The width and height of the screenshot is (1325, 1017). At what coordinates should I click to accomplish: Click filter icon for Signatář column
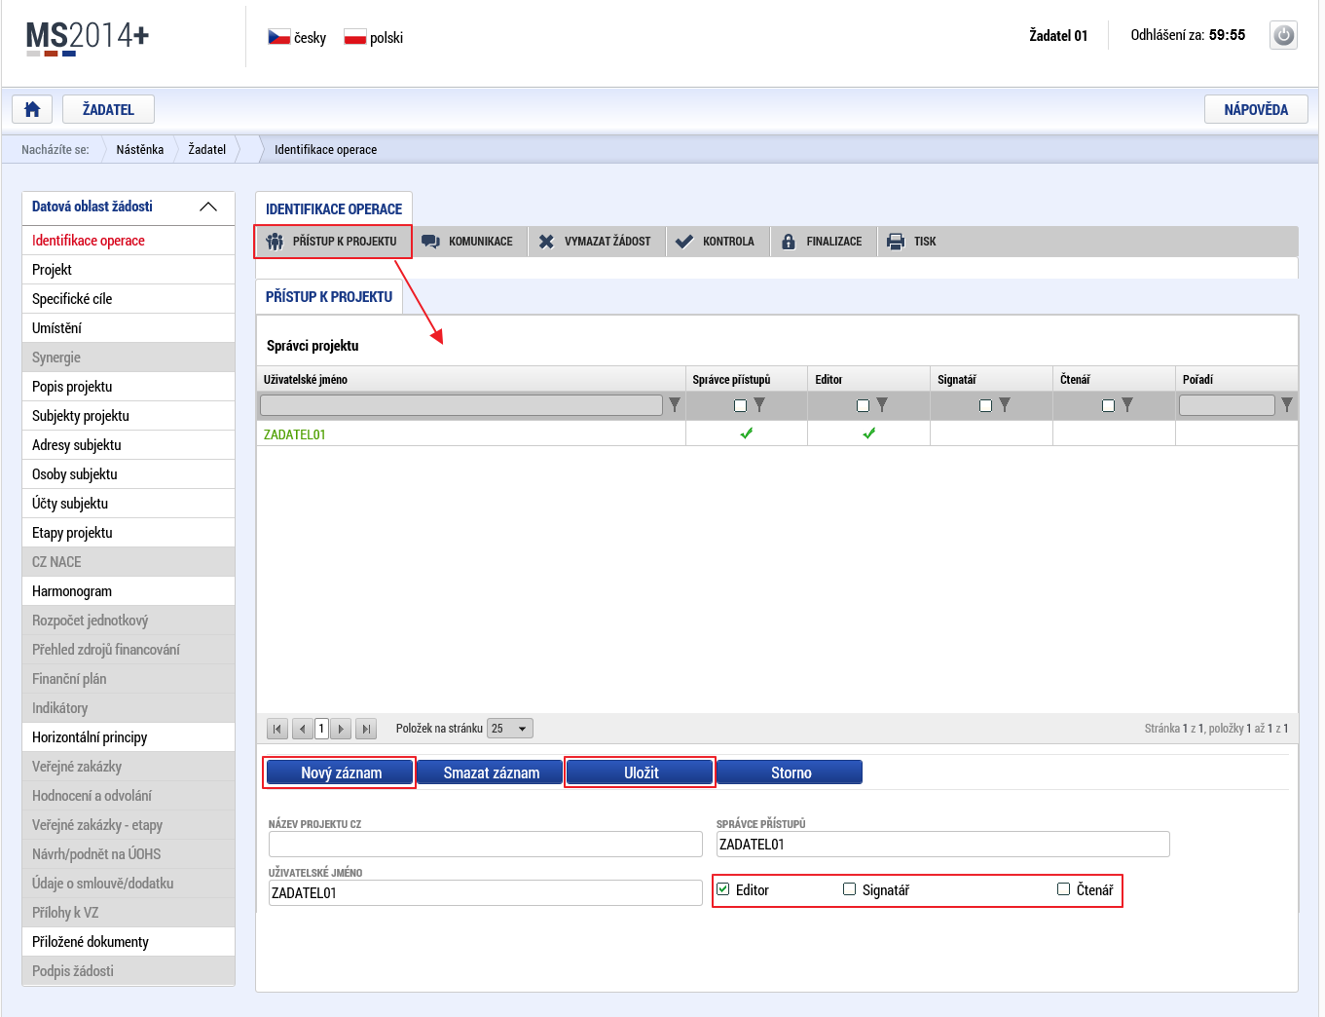pyautogui.click(x=1005, y=405)
